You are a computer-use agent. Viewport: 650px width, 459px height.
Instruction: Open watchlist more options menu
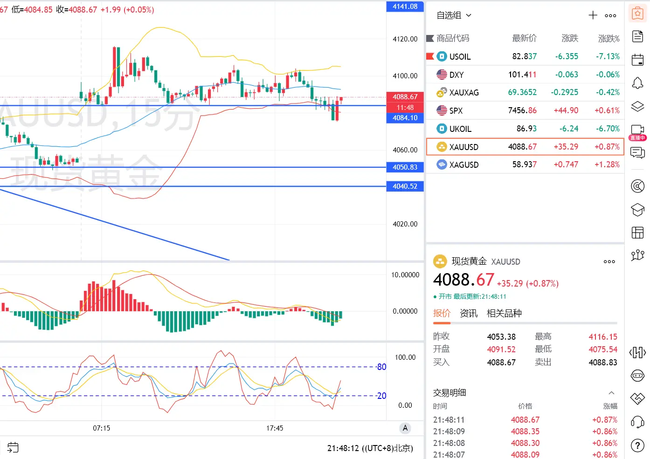(610, 15)
